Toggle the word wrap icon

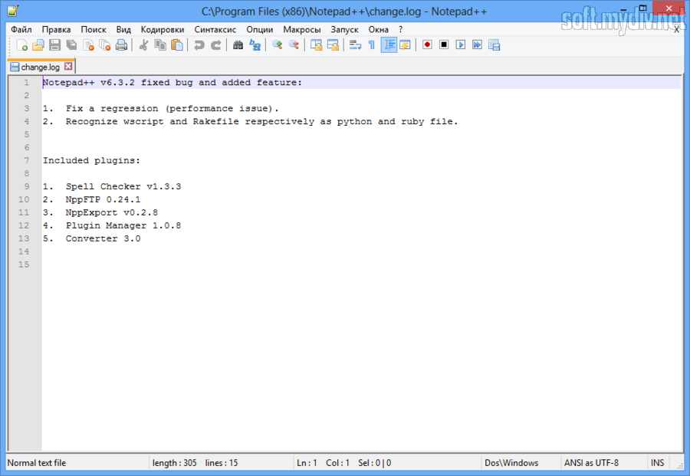click(x=355, y=45)
